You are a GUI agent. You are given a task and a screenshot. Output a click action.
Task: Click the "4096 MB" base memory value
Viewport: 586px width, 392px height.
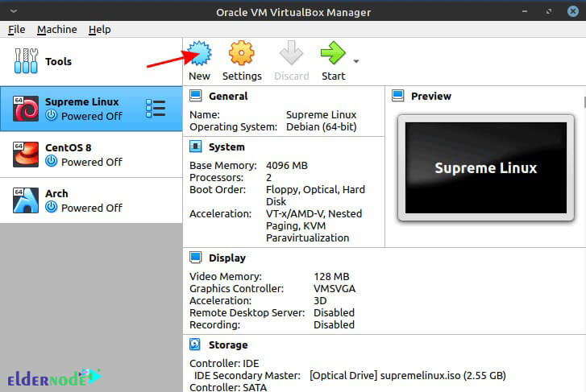coord(287,165)
